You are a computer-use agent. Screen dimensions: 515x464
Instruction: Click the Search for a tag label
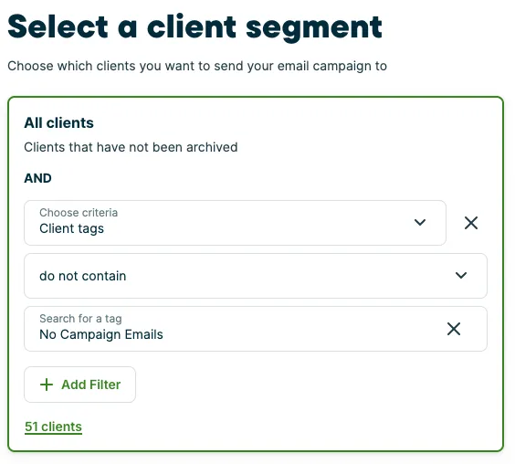80,319
